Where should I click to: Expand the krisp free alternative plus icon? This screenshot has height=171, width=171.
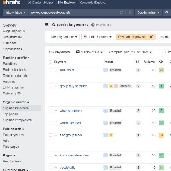click(x=56, y=155)
